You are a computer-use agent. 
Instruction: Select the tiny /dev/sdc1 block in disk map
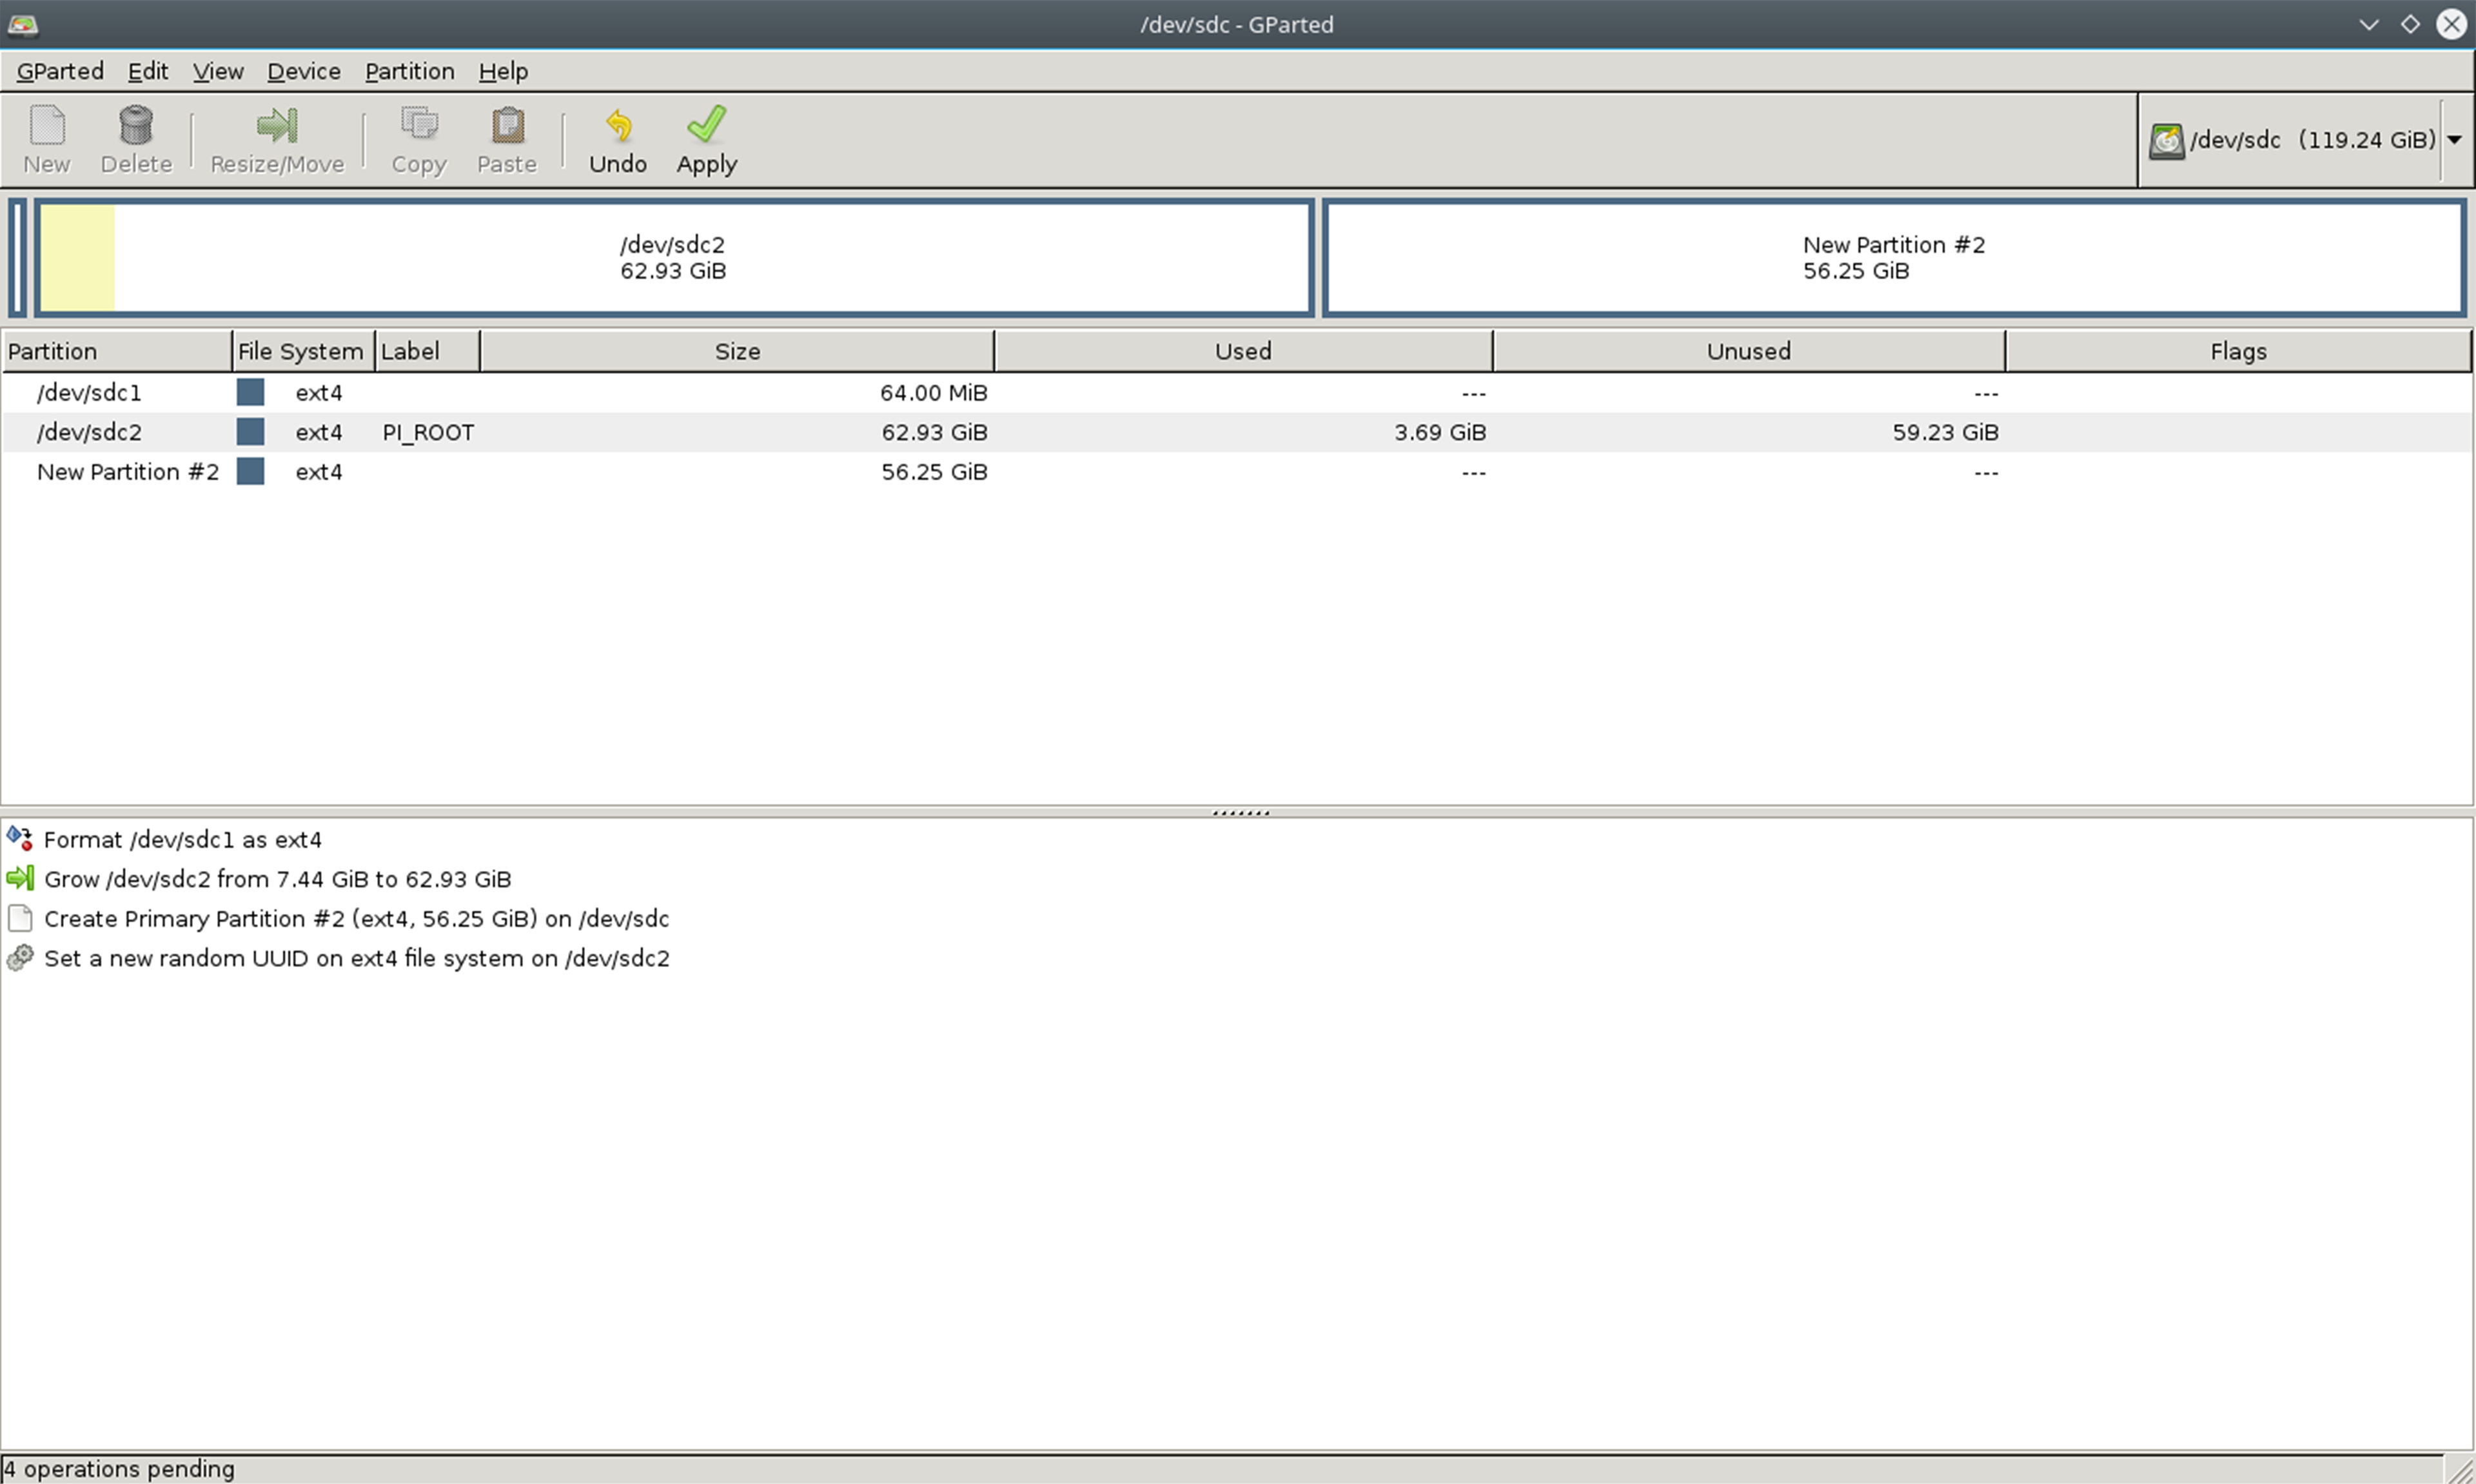coord(17,258)
